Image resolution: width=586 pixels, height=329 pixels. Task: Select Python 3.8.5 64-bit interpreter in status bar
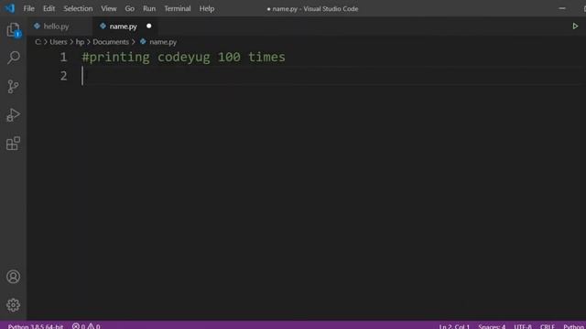pyautogui.click(x=36, y=326)
